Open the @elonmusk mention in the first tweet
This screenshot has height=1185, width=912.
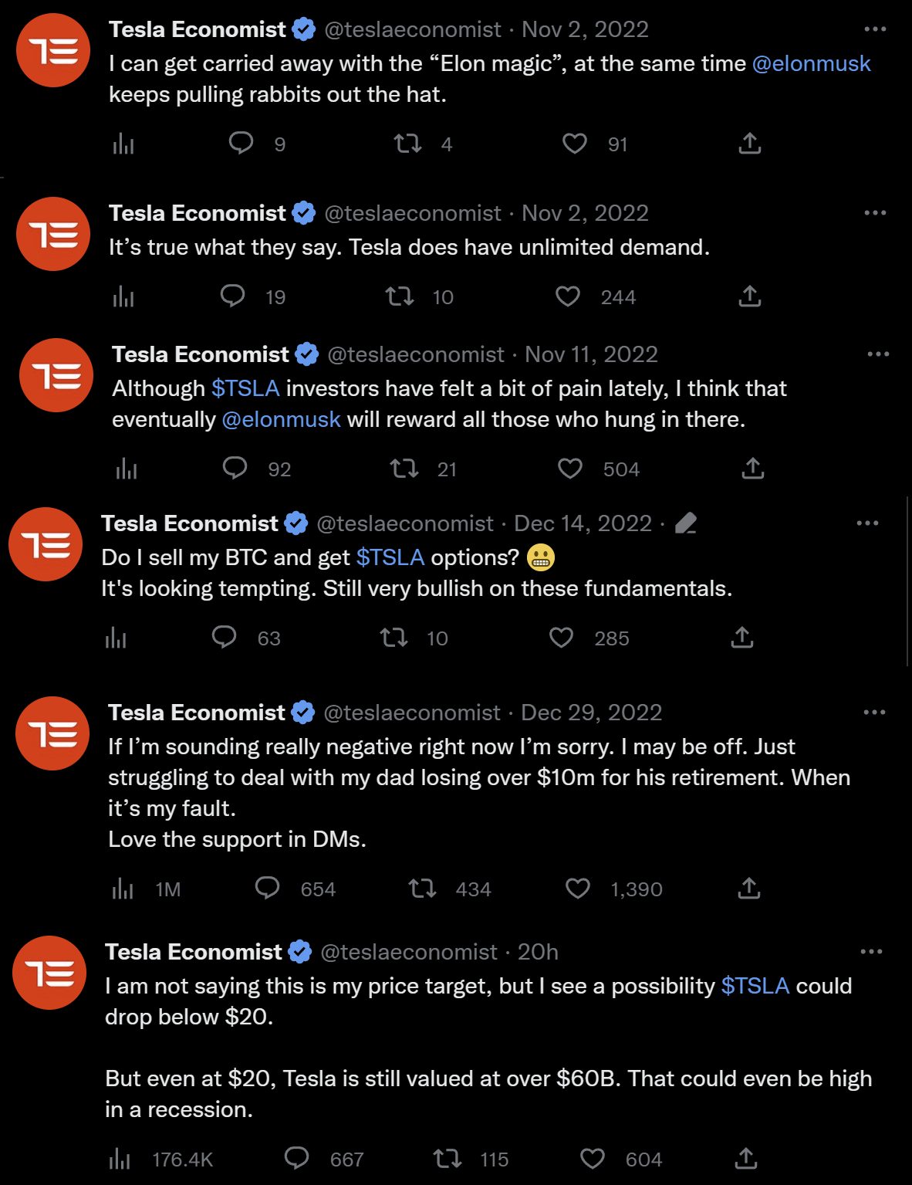coord(811,63)
